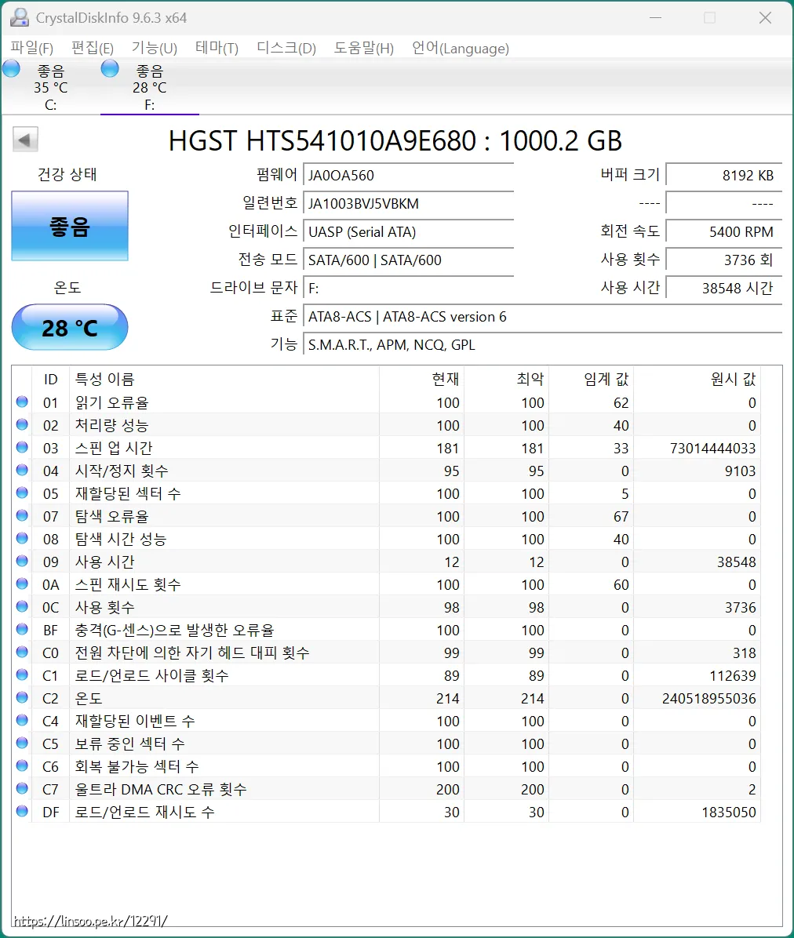Click the firmware field JA0OA560
The image size is (794, 938).
(409, 175)
